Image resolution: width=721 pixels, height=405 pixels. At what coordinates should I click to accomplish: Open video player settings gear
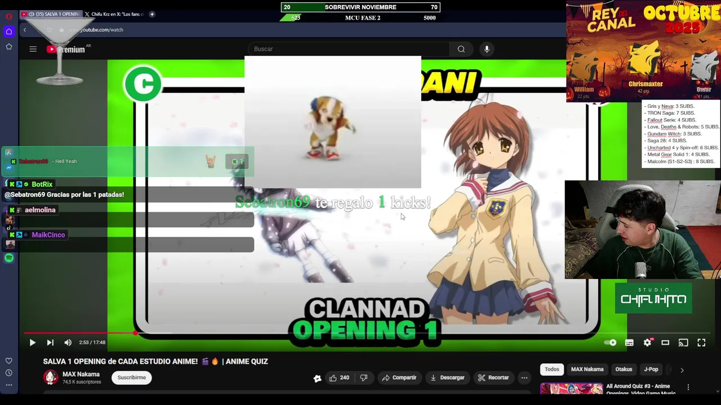click(x=647, y=343)
